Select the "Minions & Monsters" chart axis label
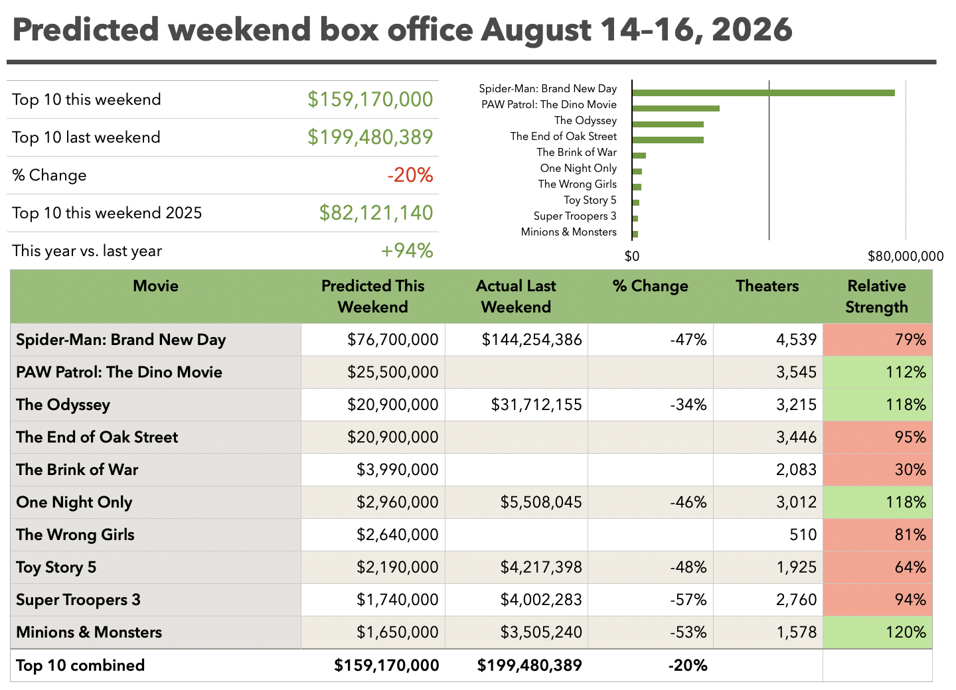The image size is (956, 690). [x=569, y=232]
